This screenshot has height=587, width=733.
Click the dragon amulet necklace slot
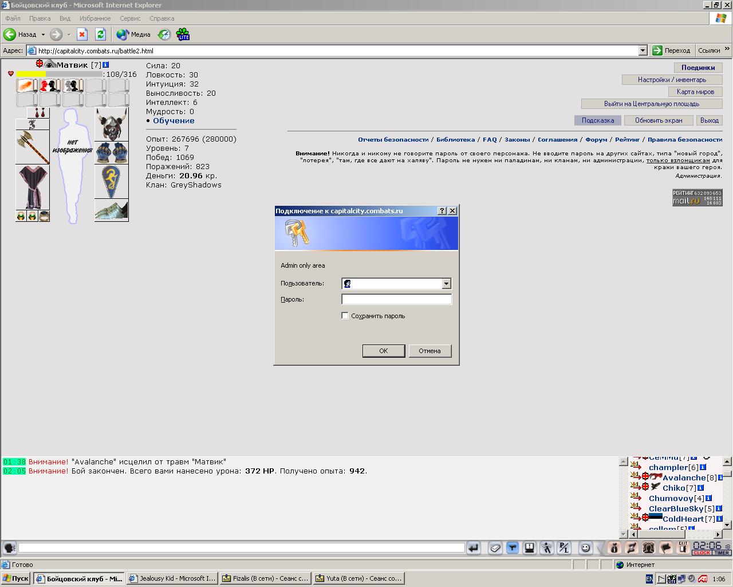pyautogui.click(x=33, y=124)
